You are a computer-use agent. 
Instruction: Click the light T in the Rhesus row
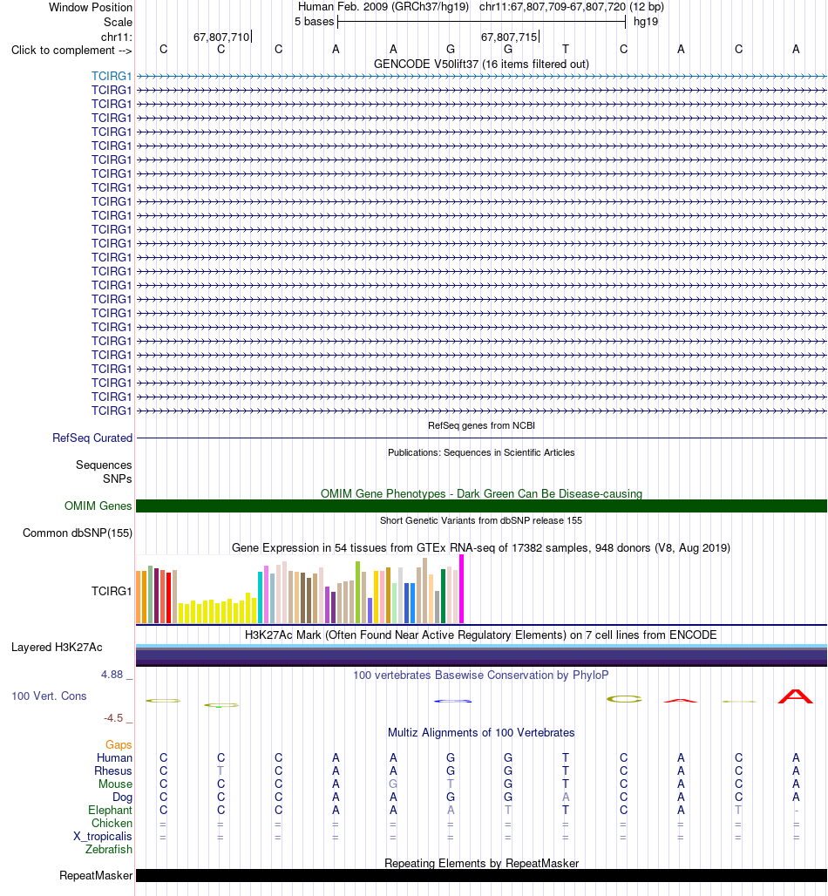[x=221, y=770]
